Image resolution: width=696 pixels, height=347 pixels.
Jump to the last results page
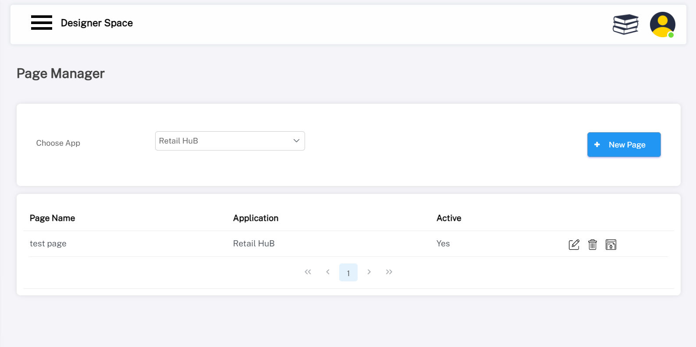click(389, 272)
